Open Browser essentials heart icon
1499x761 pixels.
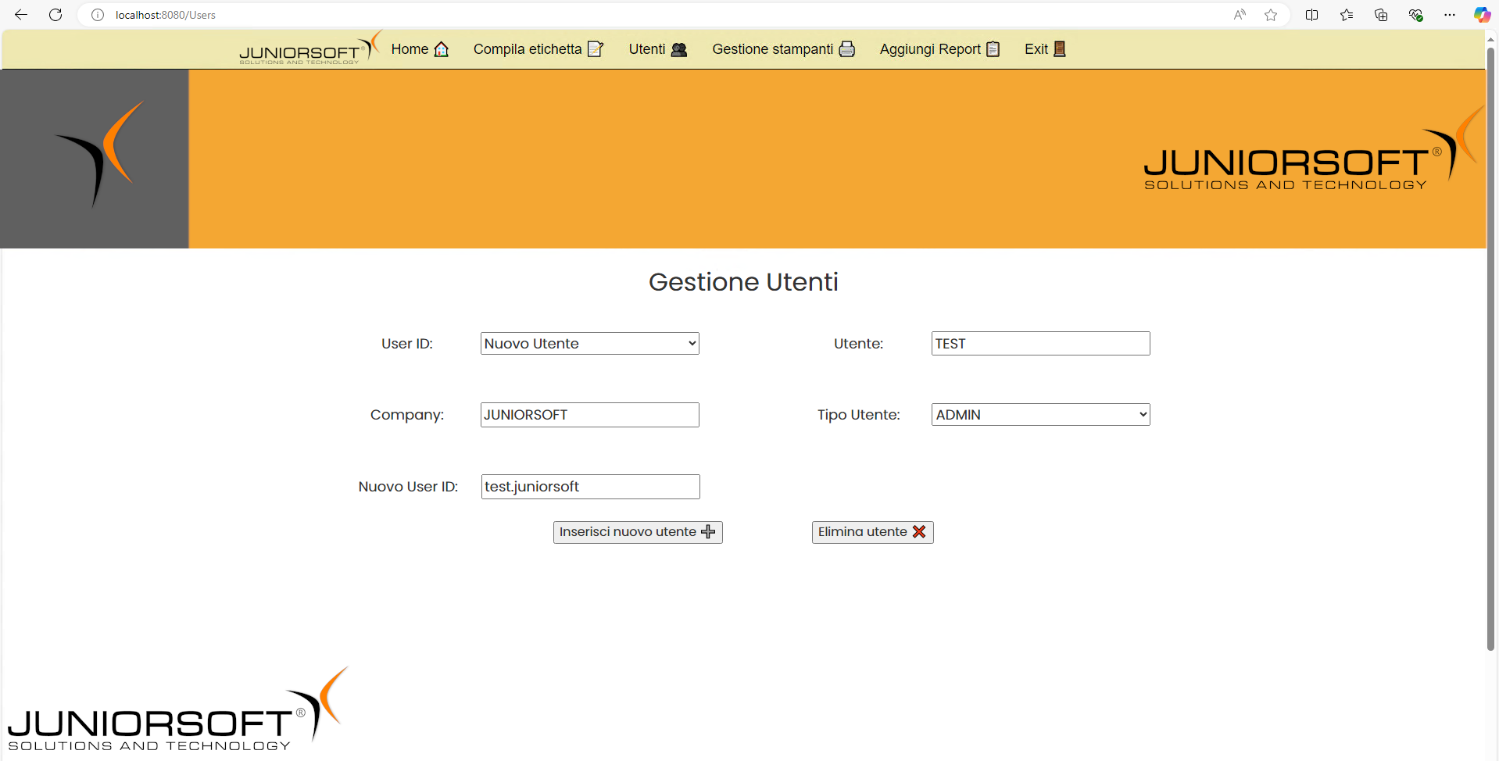(1415, 15)
